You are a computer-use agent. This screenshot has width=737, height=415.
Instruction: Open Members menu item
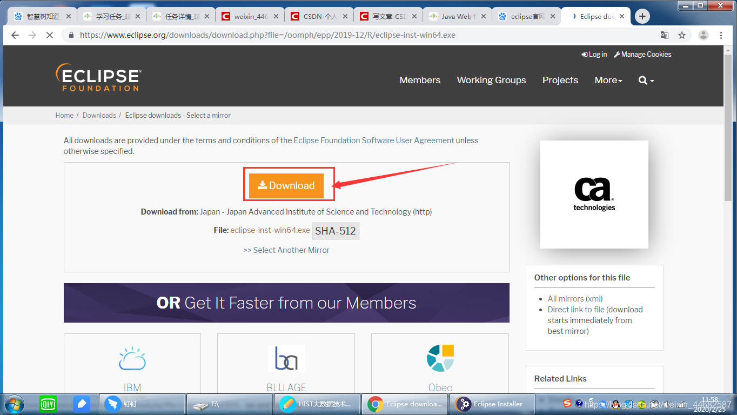tap(420, 80)
